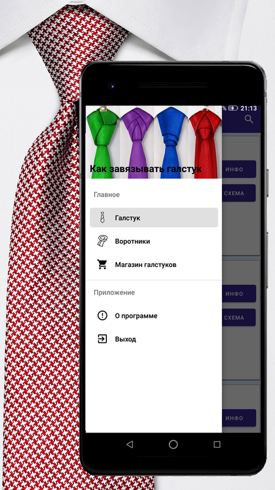Tap the bottom ИНФО button
Image resolution: width=275 pixels, height=490 pixels.
point(239,418)
